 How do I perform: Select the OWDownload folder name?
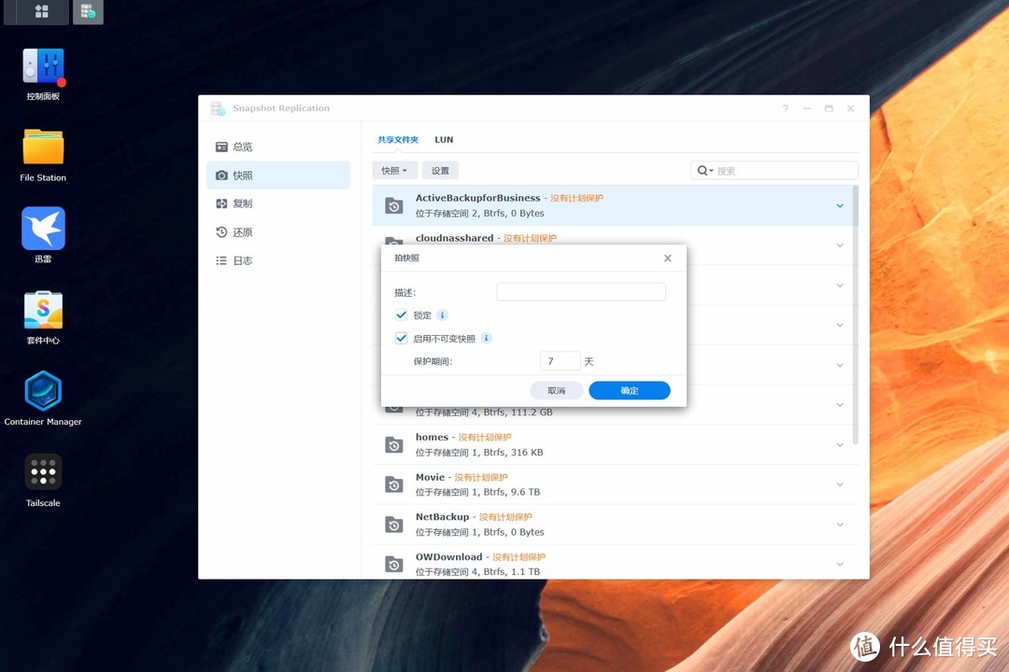click(x=448, y=557)
